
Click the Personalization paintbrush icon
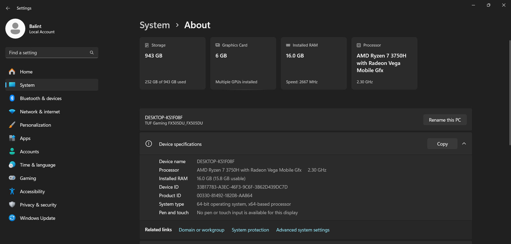coord(12,125)
